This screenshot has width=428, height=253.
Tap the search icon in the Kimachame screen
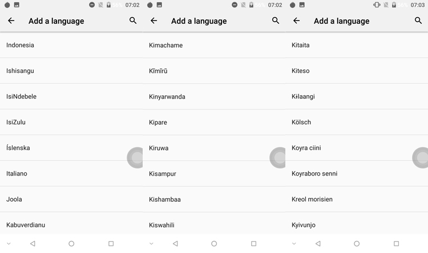coord(276,21)
